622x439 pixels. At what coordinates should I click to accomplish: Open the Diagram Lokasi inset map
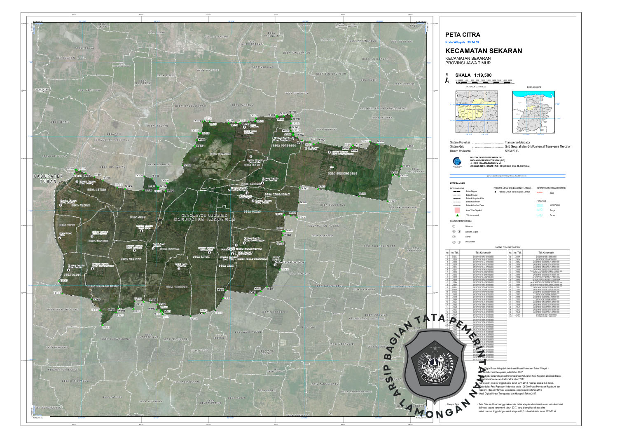pos(533,112)
